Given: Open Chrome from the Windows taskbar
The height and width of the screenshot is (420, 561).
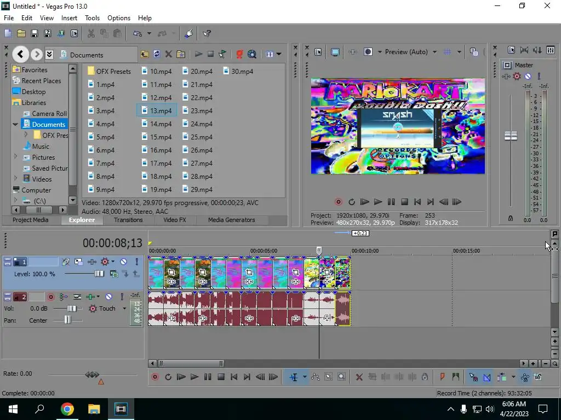Looking at the screenshot, I should [x=67, y=409].
